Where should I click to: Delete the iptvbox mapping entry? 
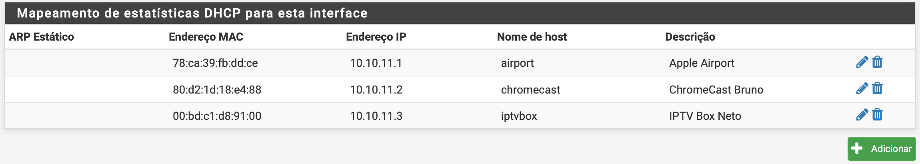877,115
